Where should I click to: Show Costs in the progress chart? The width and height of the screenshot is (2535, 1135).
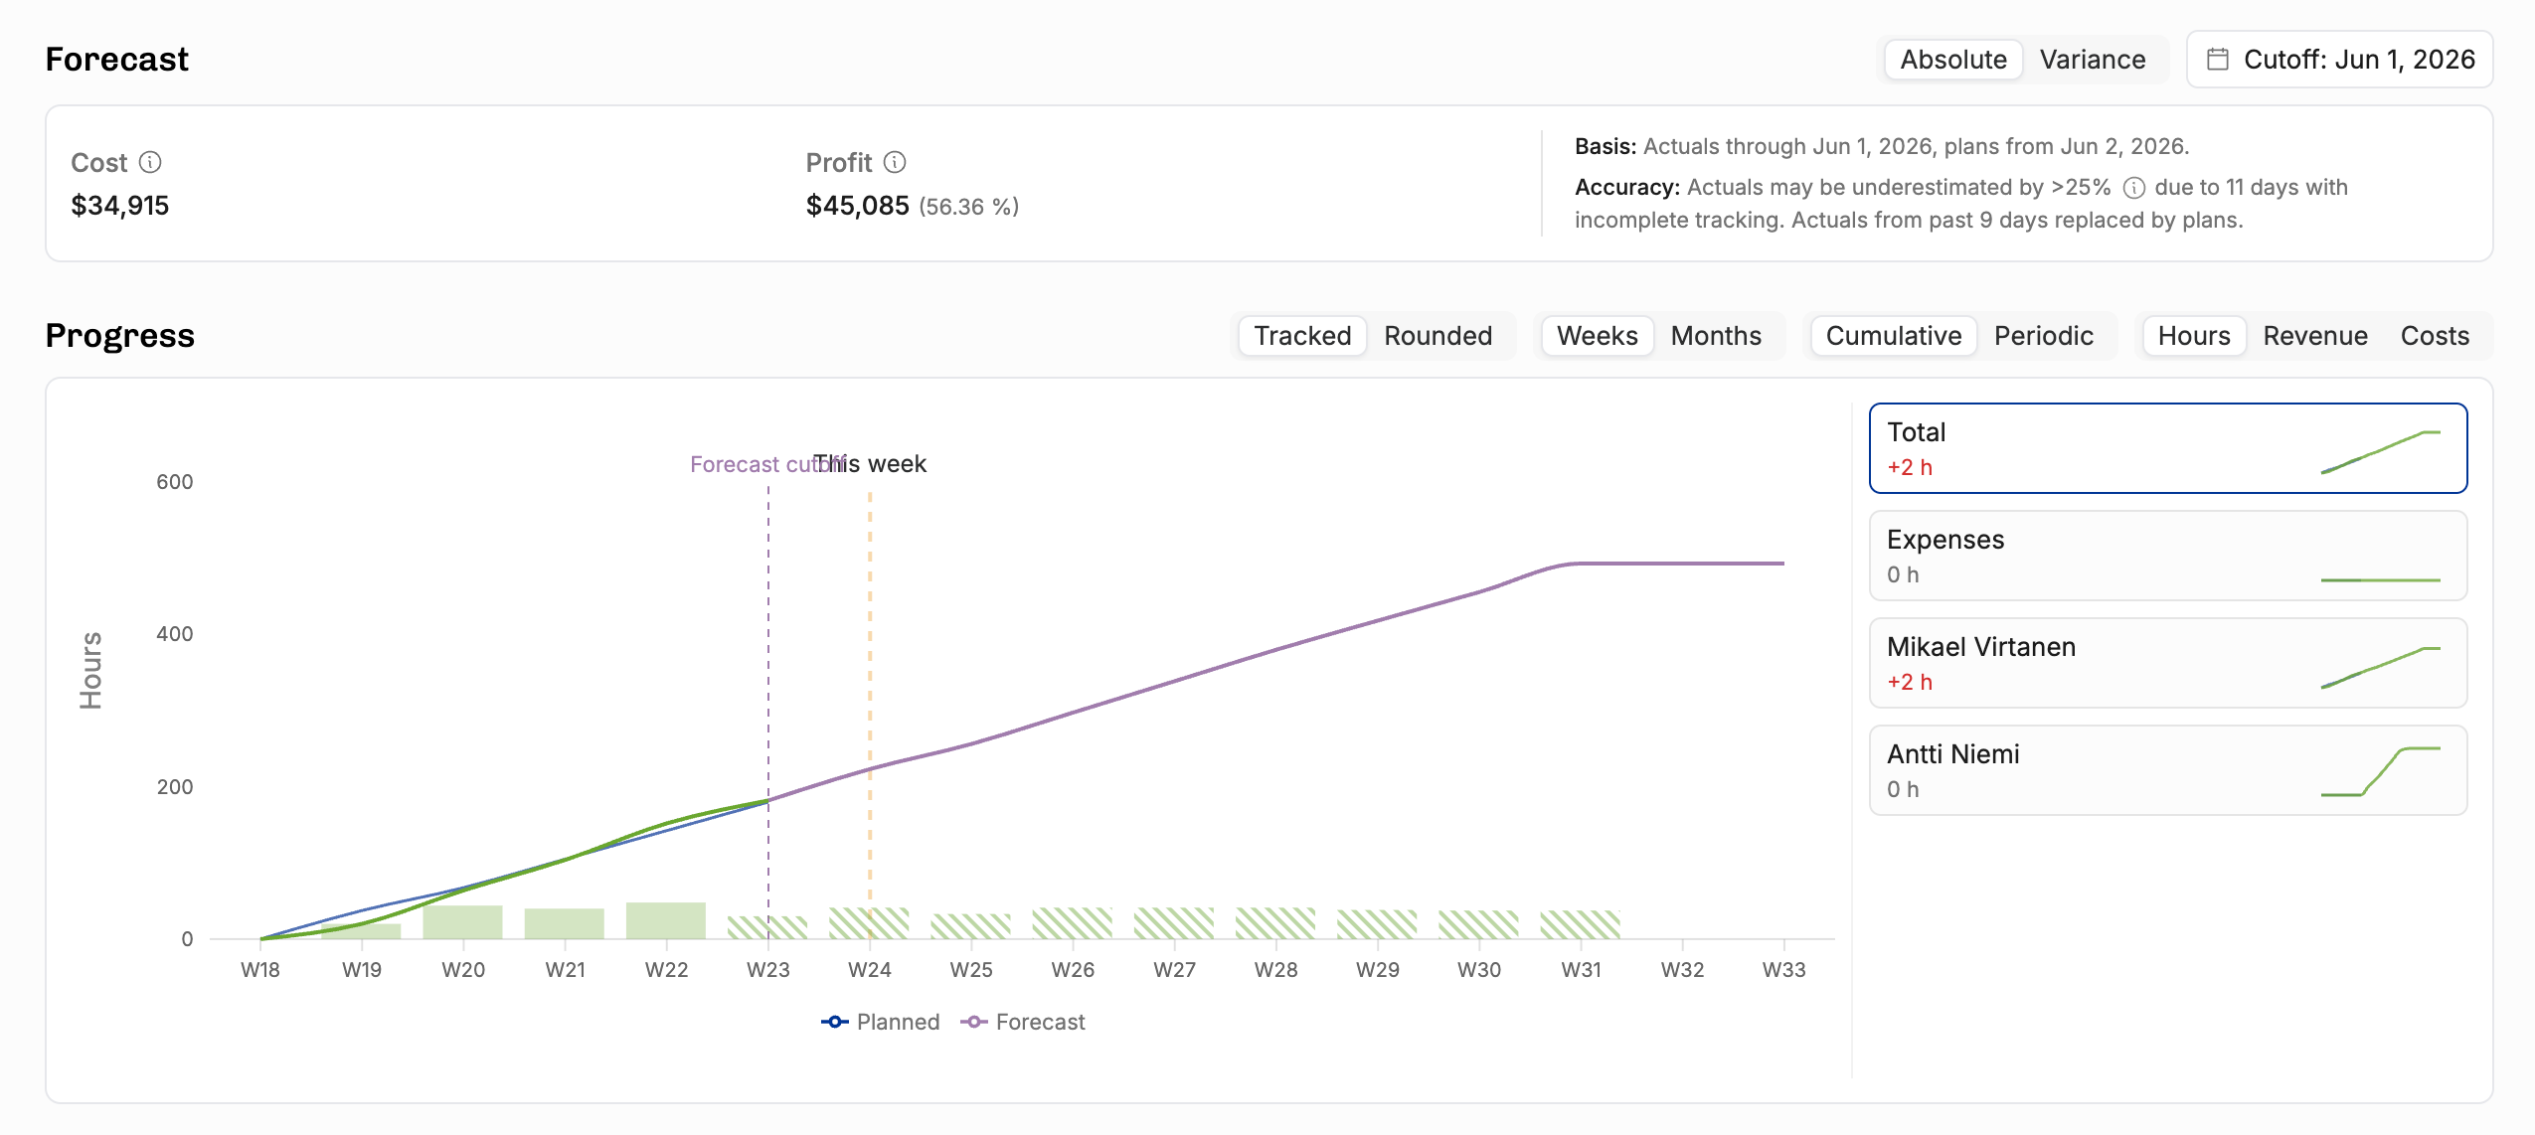click(x=2435, y=336)
